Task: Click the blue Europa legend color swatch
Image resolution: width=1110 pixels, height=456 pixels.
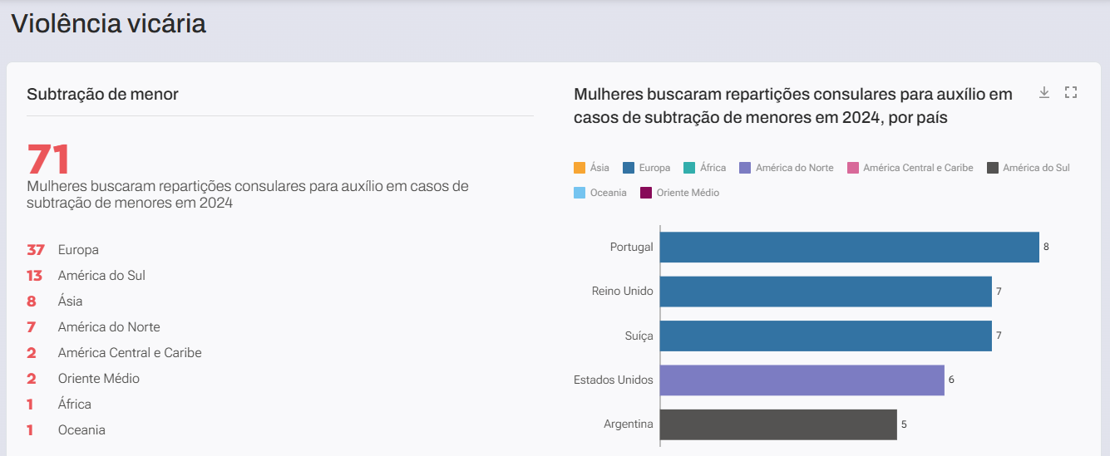Action: pos(629,168)
